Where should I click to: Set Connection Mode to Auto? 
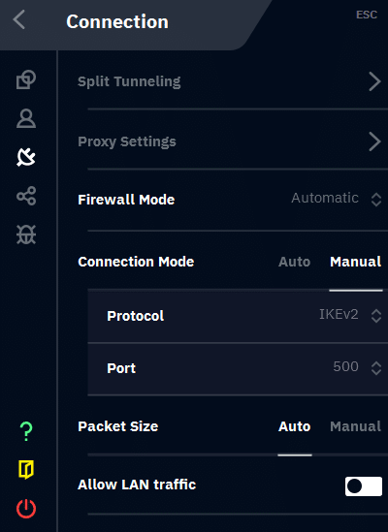pyautogui.click(x=294, y=262)
